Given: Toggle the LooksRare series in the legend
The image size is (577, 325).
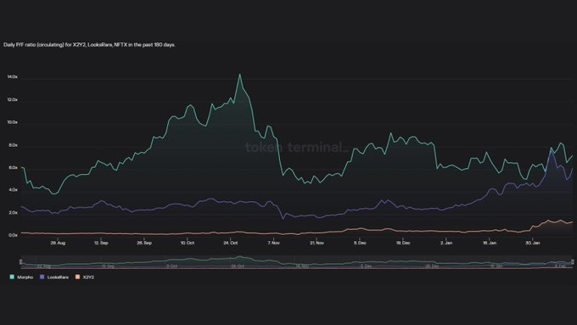Looking at the screenshot, I should point(54,277).
